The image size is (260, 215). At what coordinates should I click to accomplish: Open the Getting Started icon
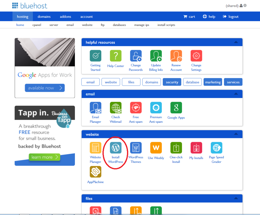[x=95, y=56]
